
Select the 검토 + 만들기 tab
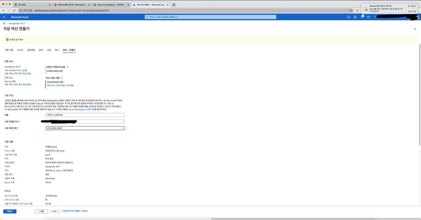(x=69, y=50)
